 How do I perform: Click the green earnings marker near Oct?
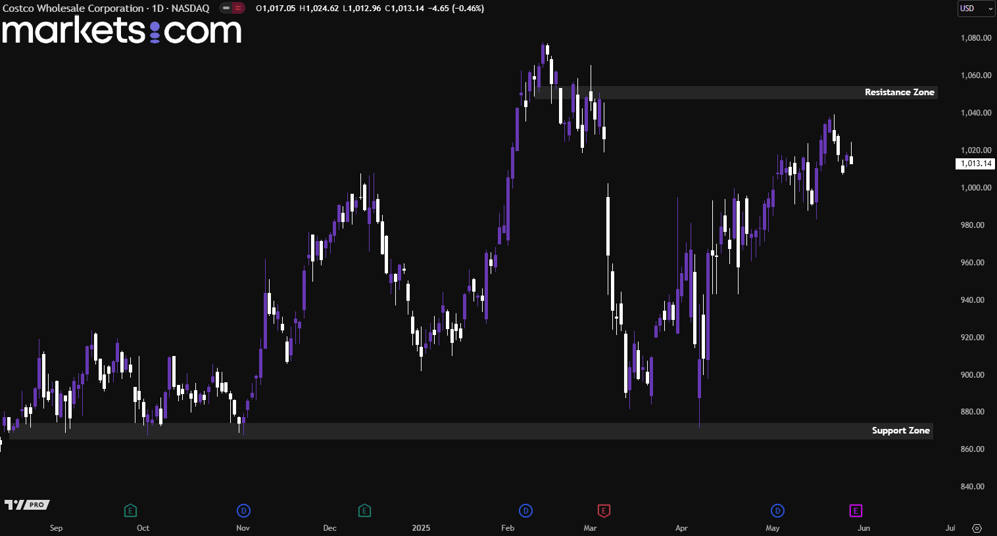[130, 510]
